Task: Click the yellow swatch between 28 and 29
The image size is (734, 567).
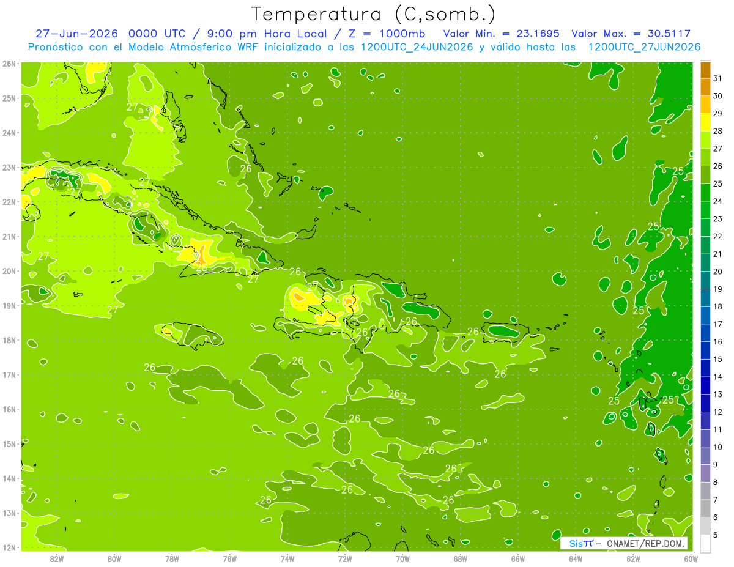Action: [x=706, y=122]
